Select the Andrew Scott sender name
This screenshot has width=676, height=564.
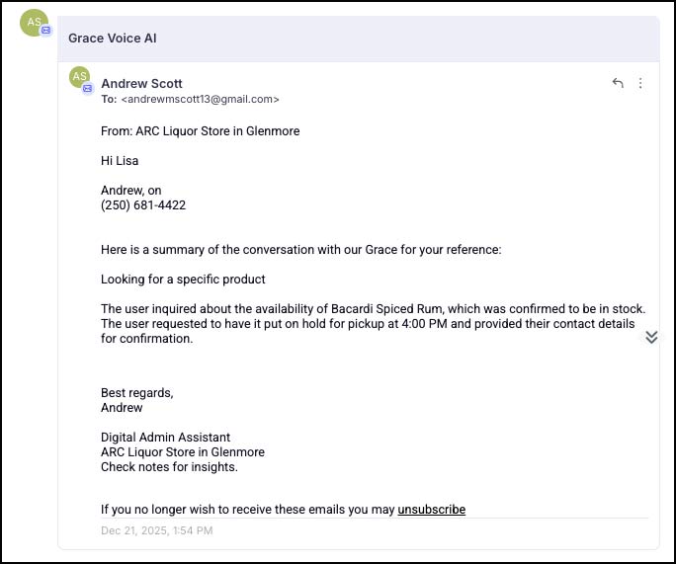coord(141,84)
